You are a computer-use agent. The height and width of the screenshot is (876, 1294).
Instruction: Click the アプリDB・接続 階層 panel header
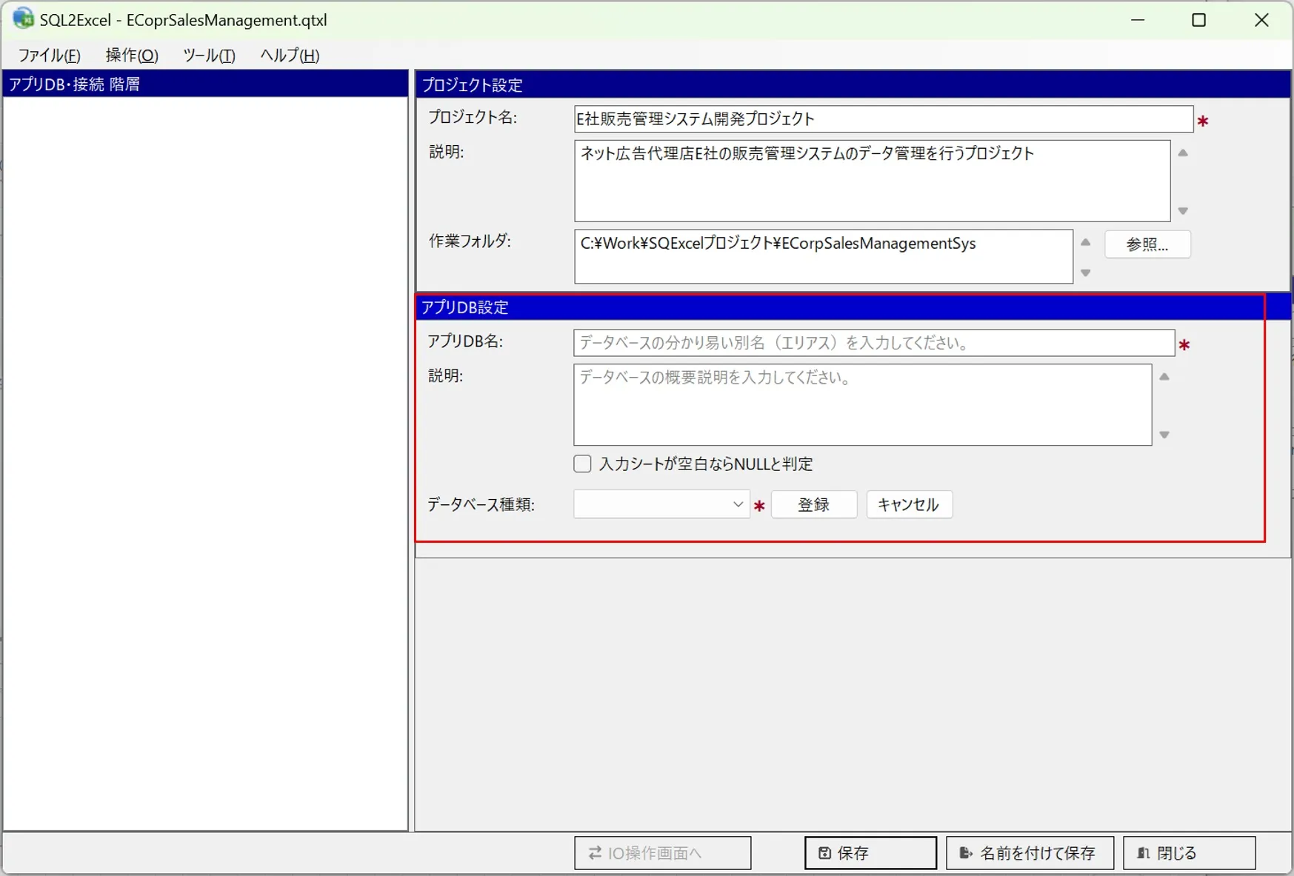pos(205,84)
